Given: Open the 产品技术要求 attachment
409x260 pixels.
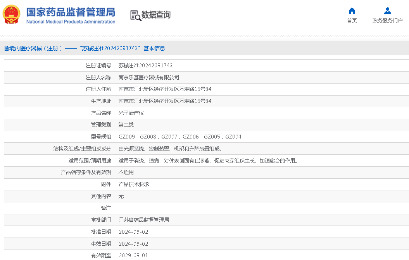Looking at the screenshot, I should pos(134,184).
